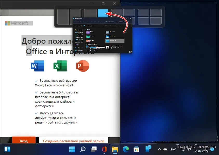Click the PowerPoint icon on Office page
This screenshot has height=155, width=219.
(83, 66)
